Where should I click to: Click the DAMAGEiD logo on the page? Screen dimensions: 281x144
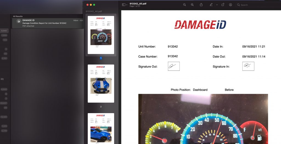pos(200,25)
